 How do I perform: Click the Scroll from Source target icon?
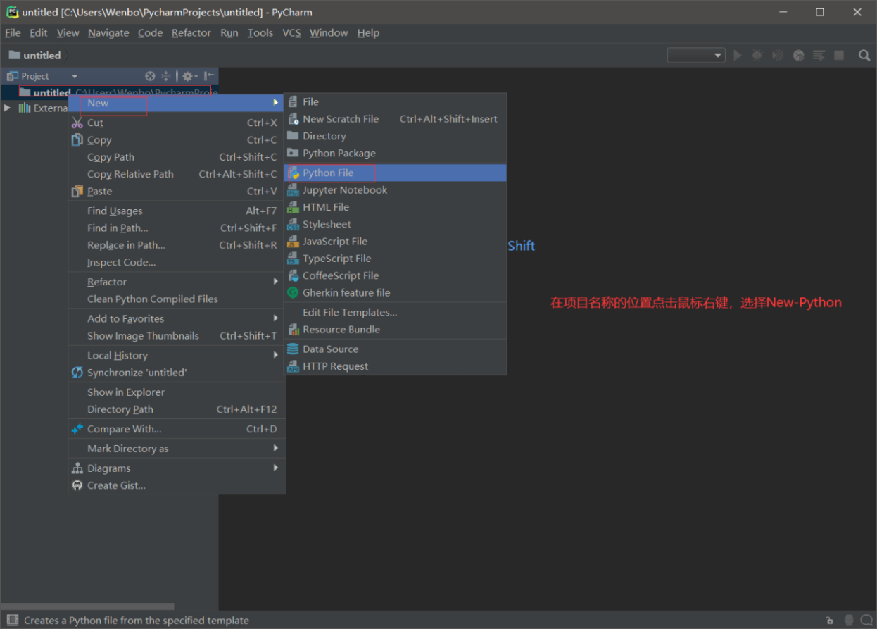pos(150,76)
